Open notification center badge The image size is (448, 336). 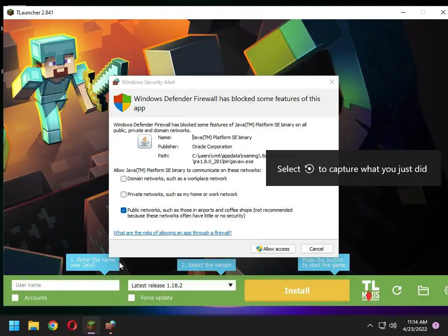tap(436, 325)
